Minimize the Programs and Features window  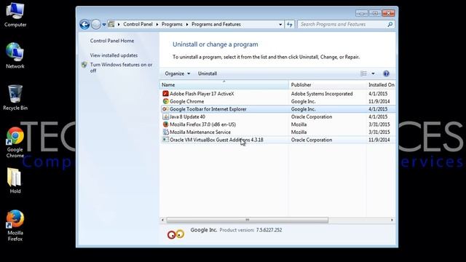pyautogui.click(x=361, y=13)
